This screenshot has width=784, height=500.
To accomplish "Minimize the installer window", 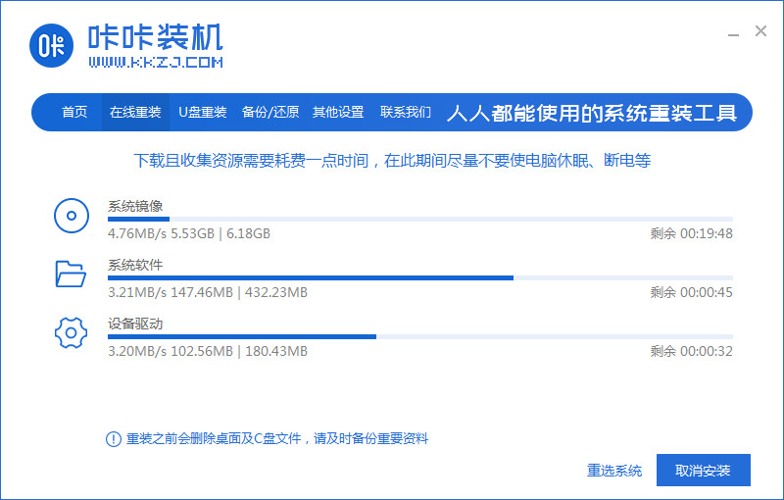I will (x=730, y=31).
